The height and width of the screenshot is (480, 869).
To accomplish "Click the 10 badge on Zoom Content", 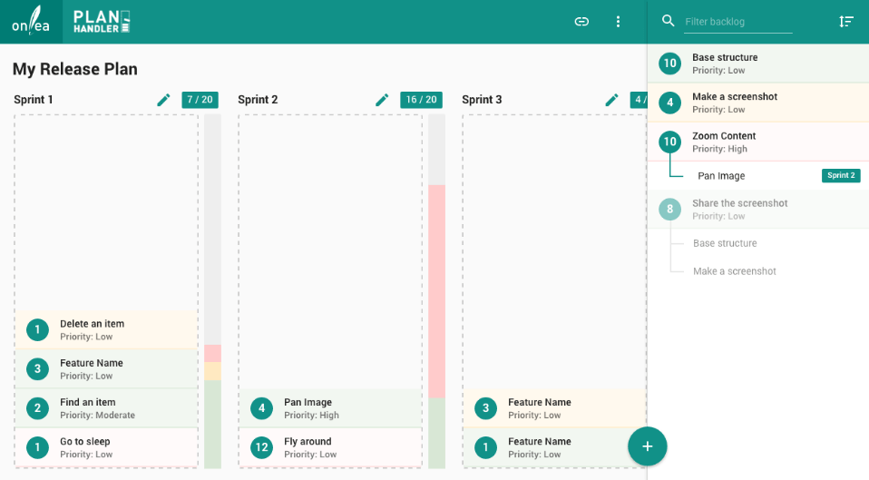I will tap(669, 142).
